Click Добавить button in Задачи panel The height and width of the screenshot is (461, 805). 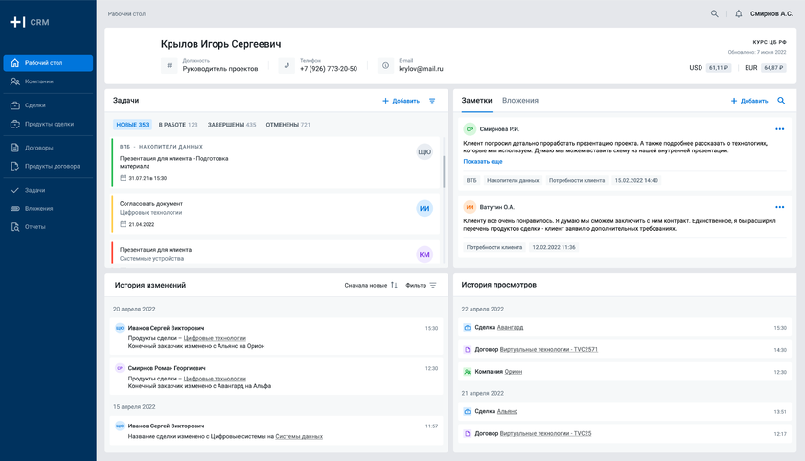point(401,101)
